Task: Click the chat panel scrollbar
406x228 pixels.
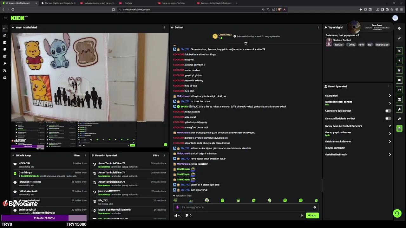Action: tap(322, 185)
